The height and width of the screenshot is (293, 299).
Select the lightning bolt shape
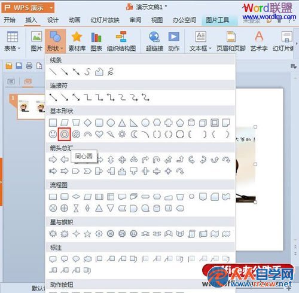point(111,135)
